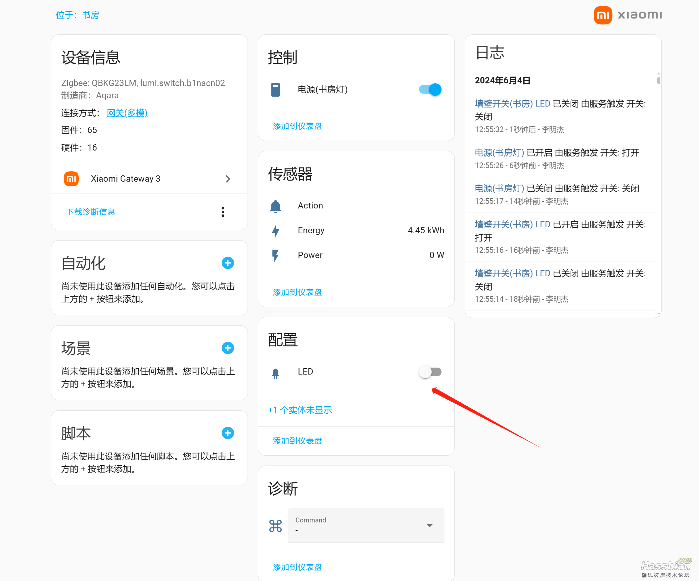Image resolution: width=699 pixels, height=581 pixels.
Task: Add a scene with the plus button
Action: tap(228, 348)
